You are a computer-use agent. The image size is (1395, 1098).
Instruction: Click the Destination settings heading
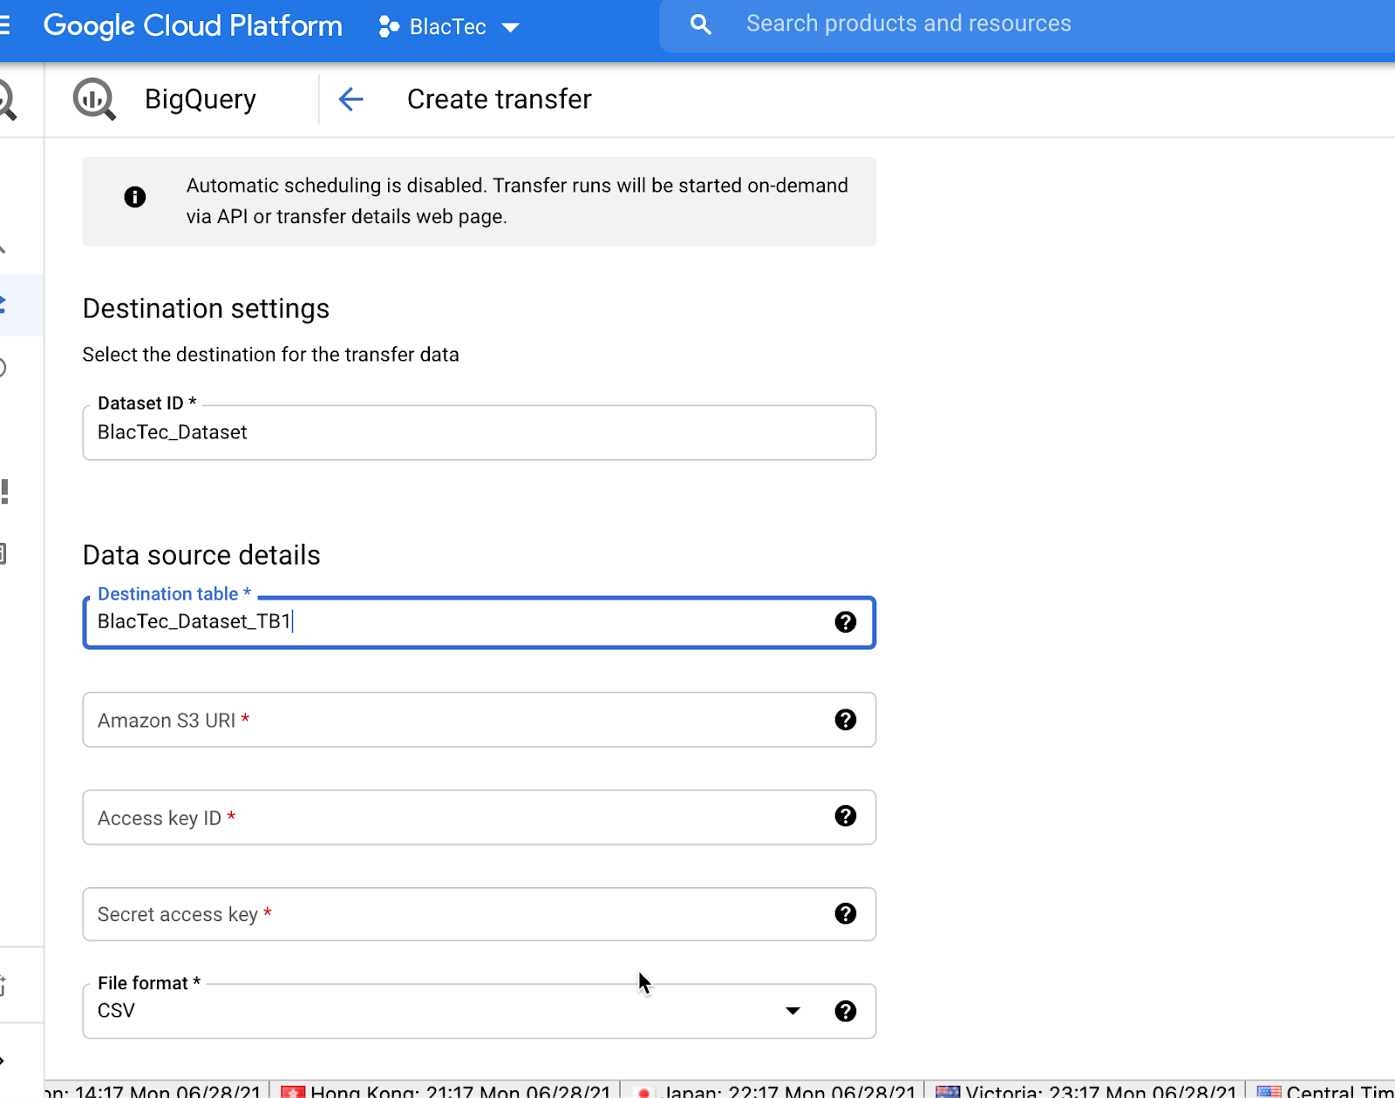tap(206, 308)
